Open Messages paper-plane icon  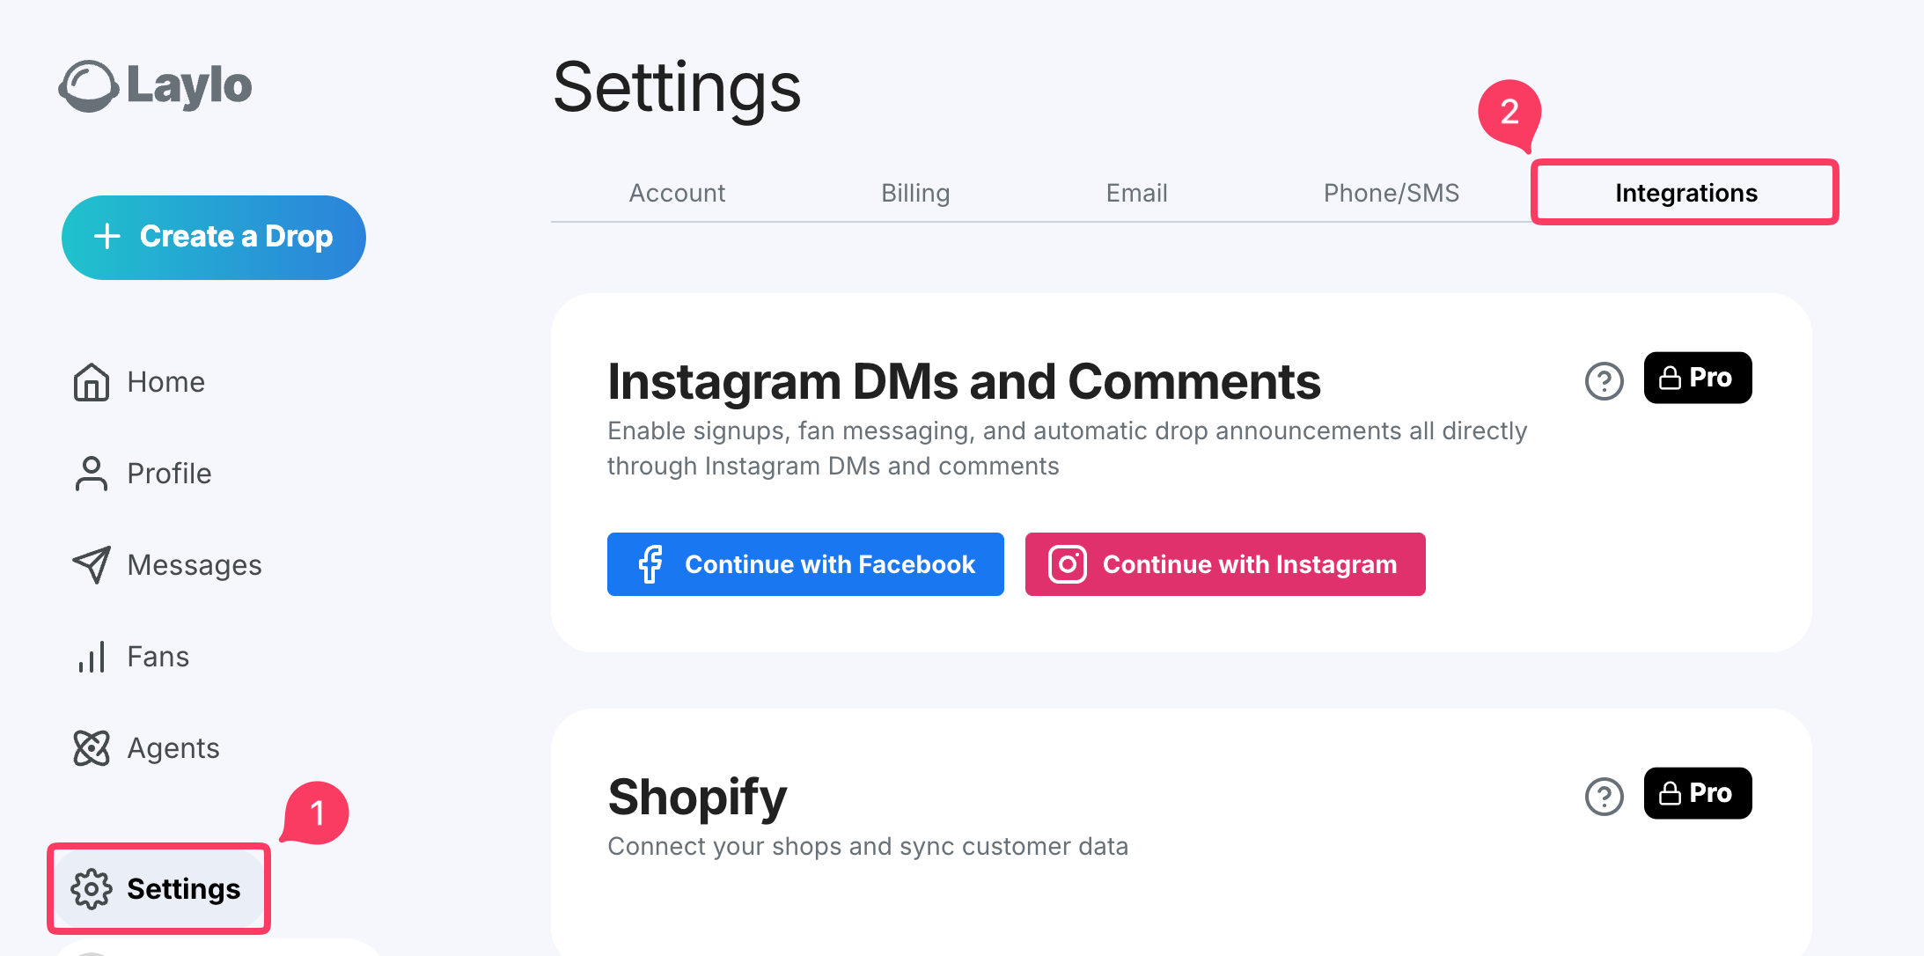92,565
